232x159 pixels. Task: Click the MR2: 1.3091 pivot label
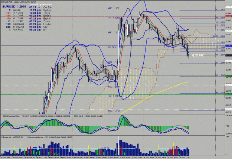(x=114, y=9)
